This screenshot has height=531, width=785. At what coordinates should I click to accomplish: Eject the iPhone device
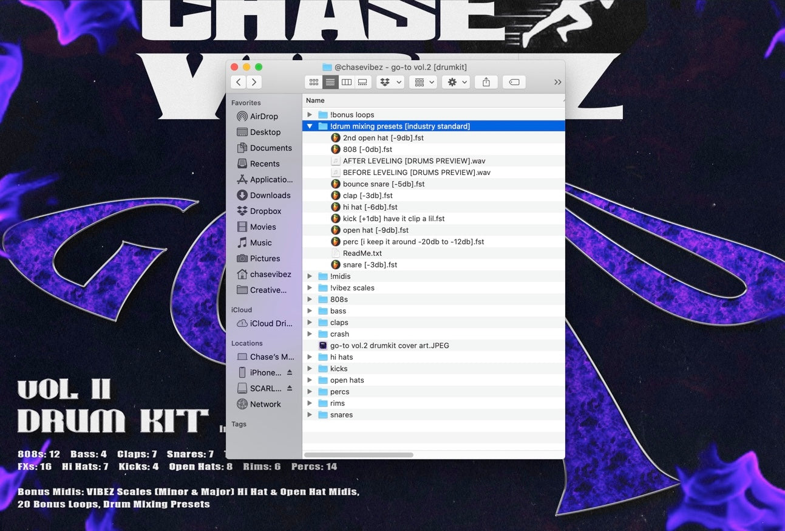pyautogui.click(x=290, y=372)
